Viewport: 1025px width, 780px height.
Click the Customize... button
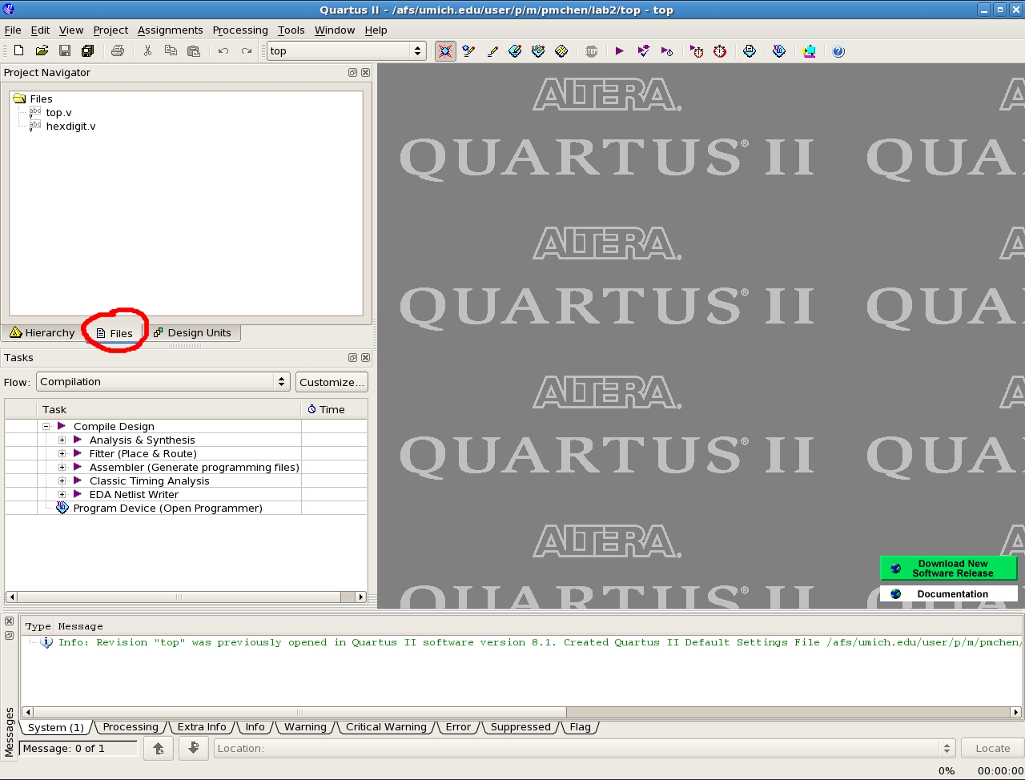click(332, 382)
